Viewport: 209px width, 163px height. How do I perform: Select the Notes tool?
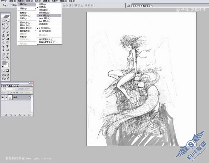tap(4, 54)
